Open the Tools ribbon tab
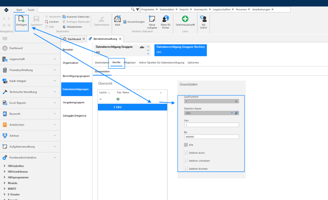 click(x=31, y=10)
